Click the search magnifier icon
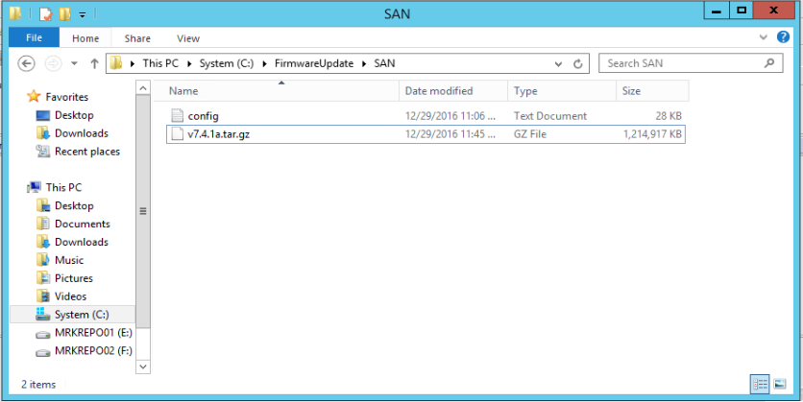Screen dimensions: 803x402 tap(769, 63)
